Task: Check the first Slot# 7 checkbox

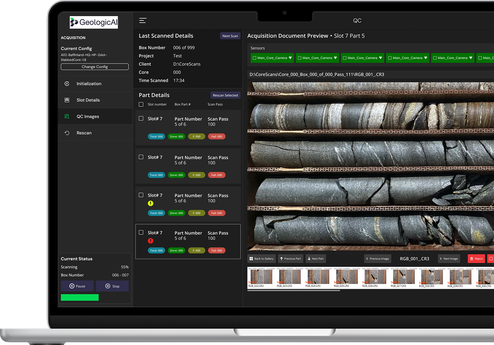Action: coord(141,118)
